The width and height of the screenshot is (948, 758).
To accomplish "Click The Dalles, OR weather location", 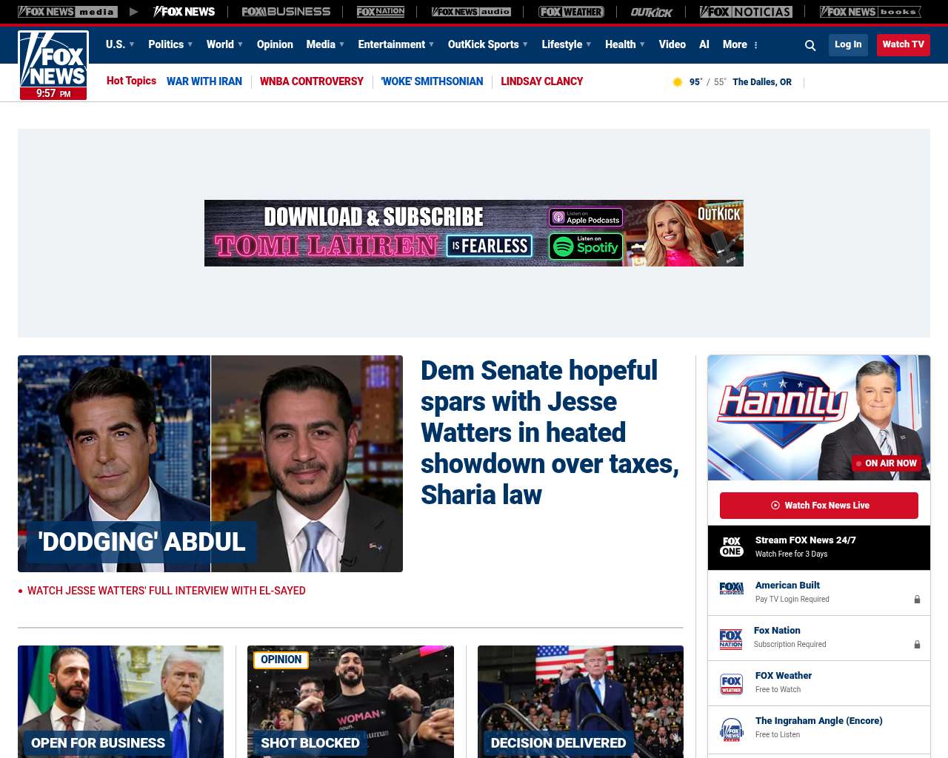I will point(762,82).
